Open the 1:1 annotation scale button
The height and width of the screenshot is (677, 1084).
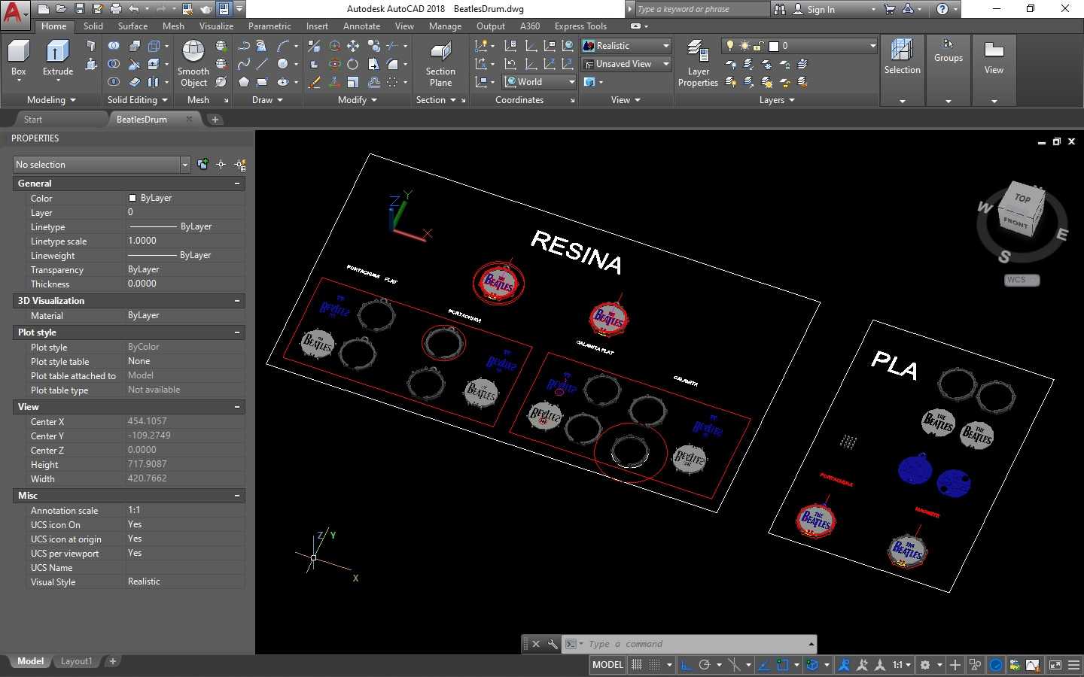tap(901, 665)
